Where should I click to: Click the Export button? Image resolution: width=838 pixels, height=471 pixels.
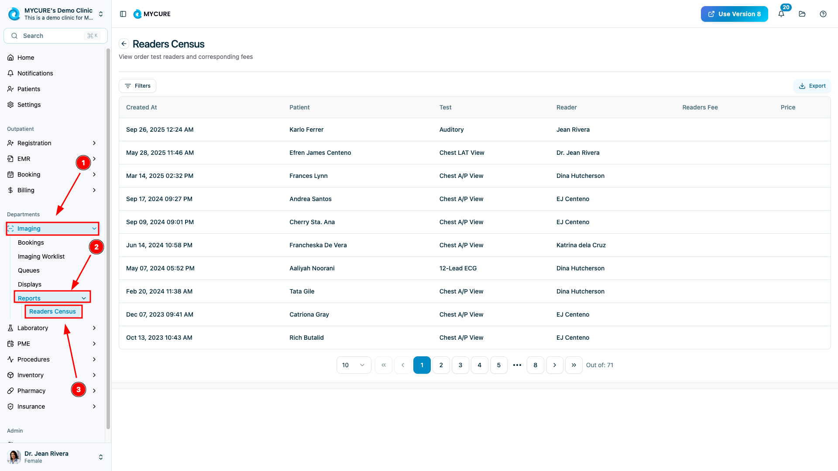click(x=812, y=86)
